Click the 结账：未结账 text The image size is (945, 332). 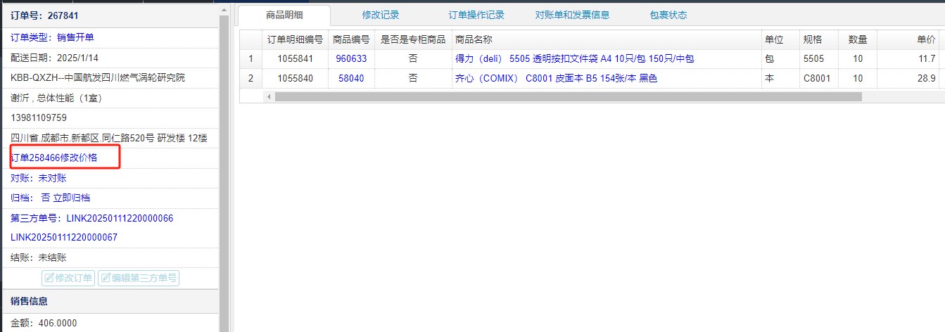point(39,258)
